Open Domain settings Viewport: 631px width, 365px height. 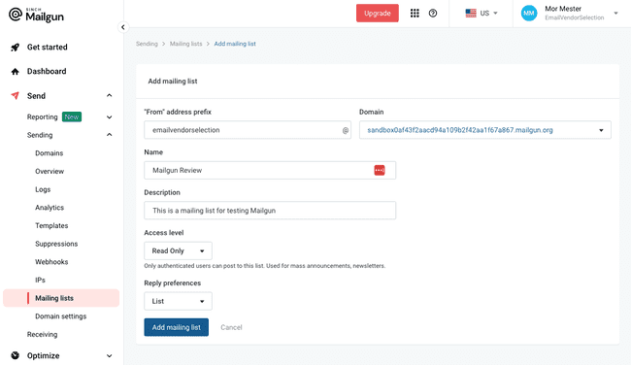61,316
